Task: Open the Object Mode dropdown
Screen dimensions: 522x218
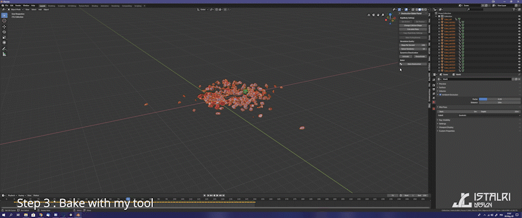Action: click(x=16, y=10)
